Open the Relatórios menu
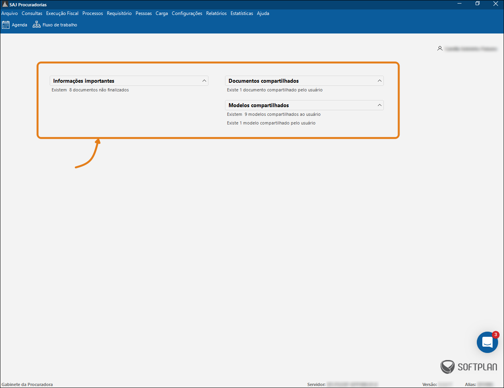 pyautogui.click(x=216, y=13)
